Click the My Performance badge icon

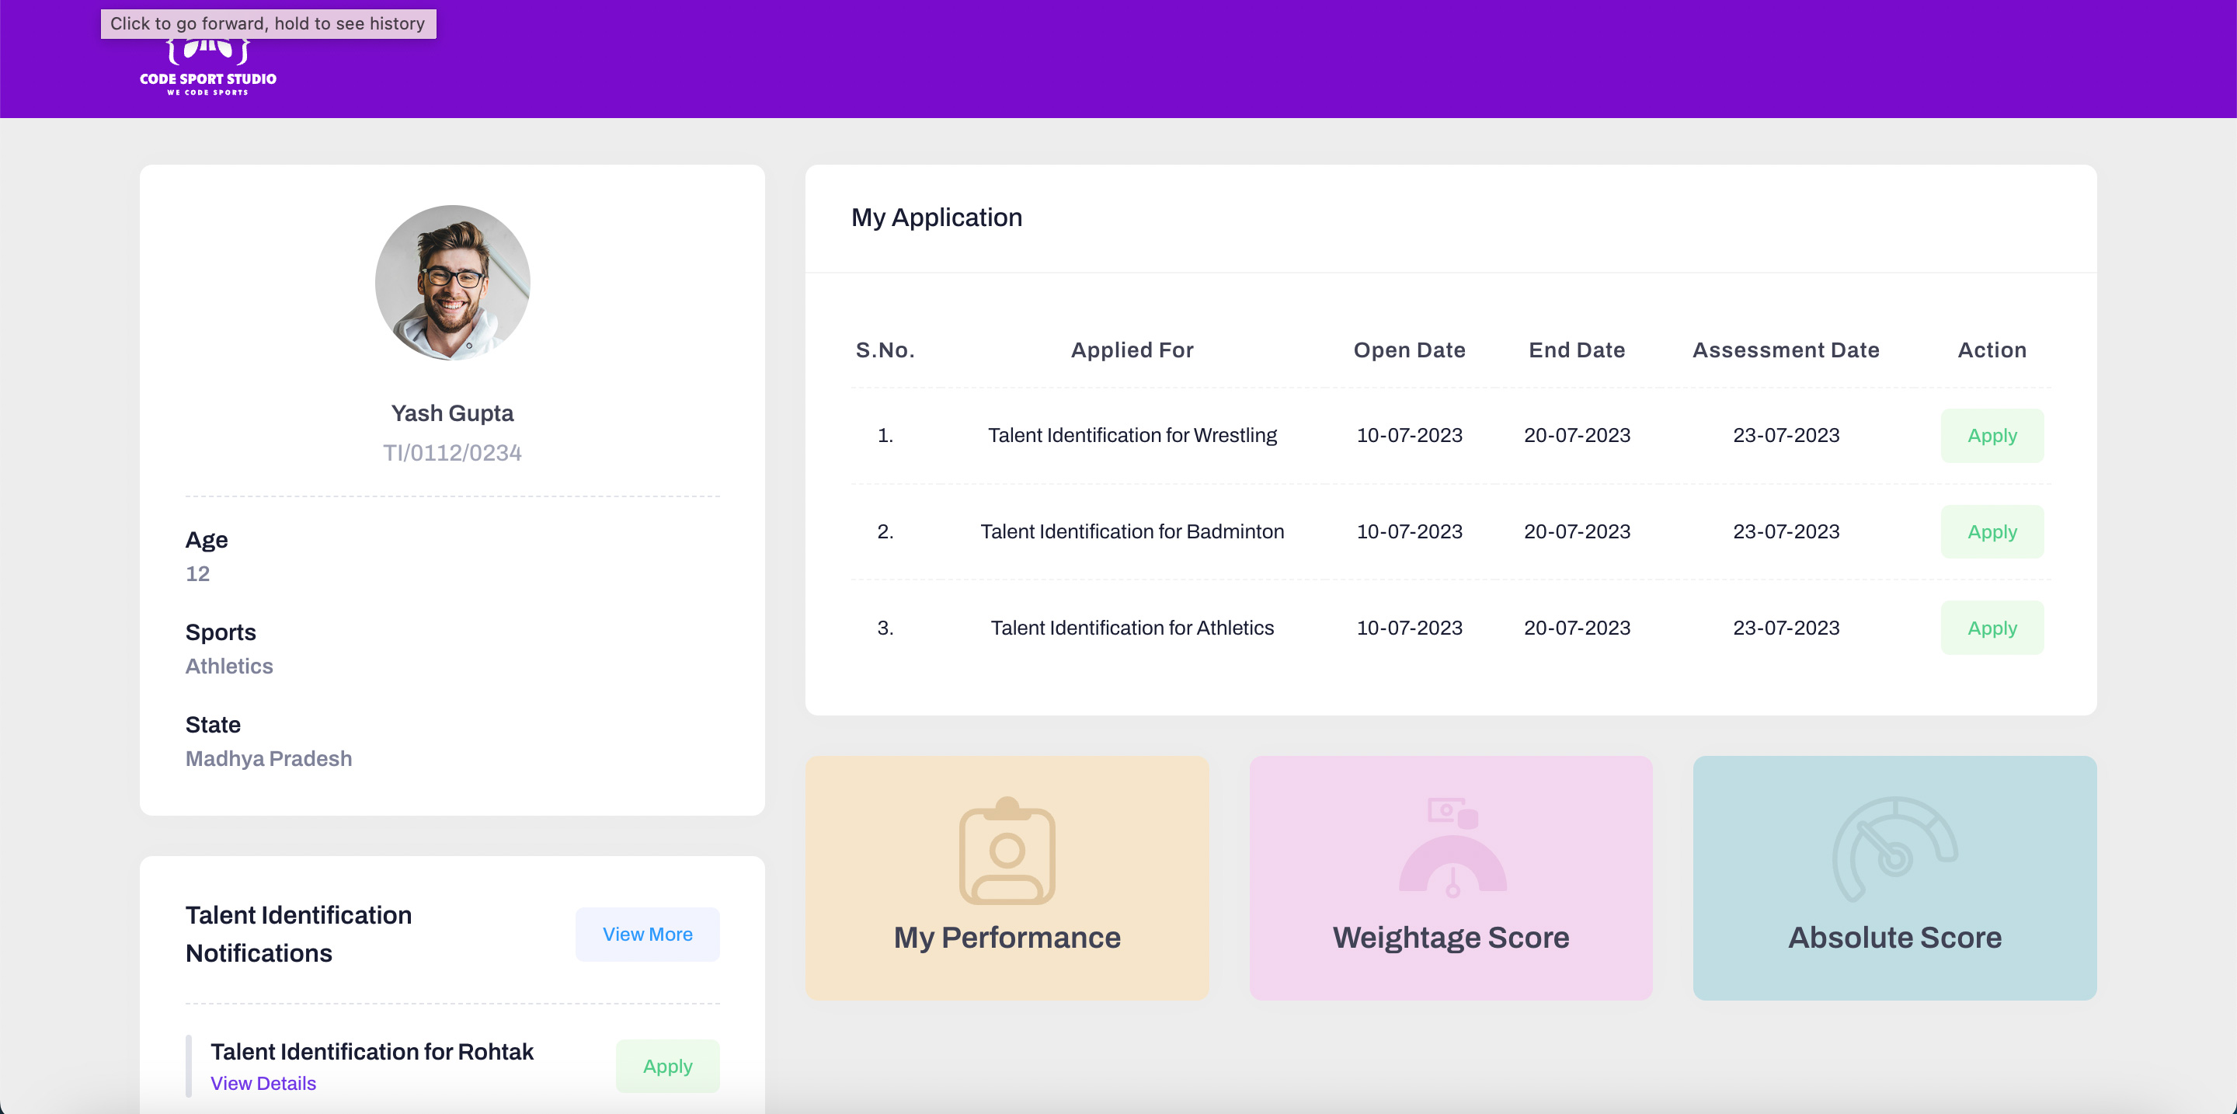click(1007, 851)
